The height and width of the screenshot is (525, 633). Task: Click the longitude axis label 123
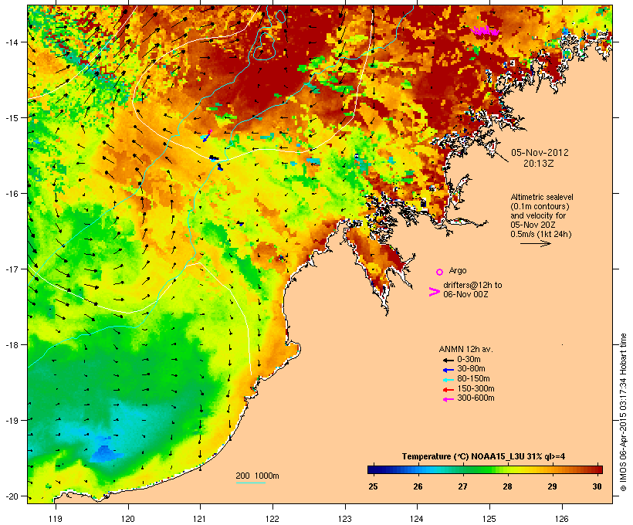345,519
